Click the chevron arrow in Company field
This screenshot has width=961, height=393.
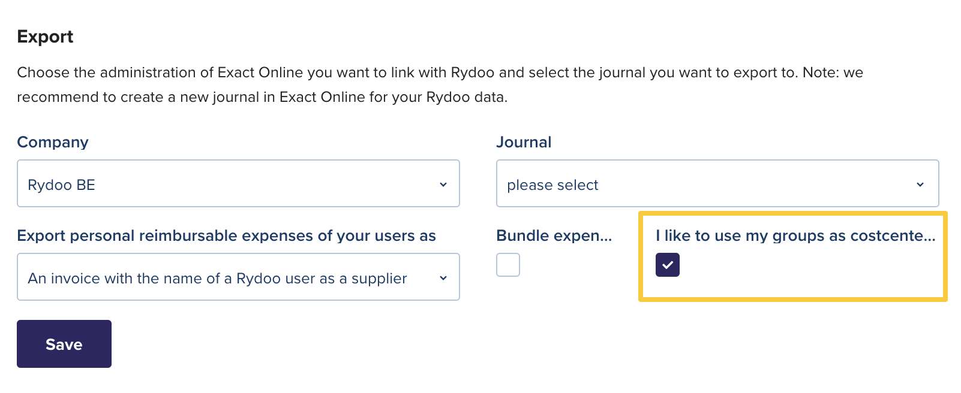pos(443,185)
